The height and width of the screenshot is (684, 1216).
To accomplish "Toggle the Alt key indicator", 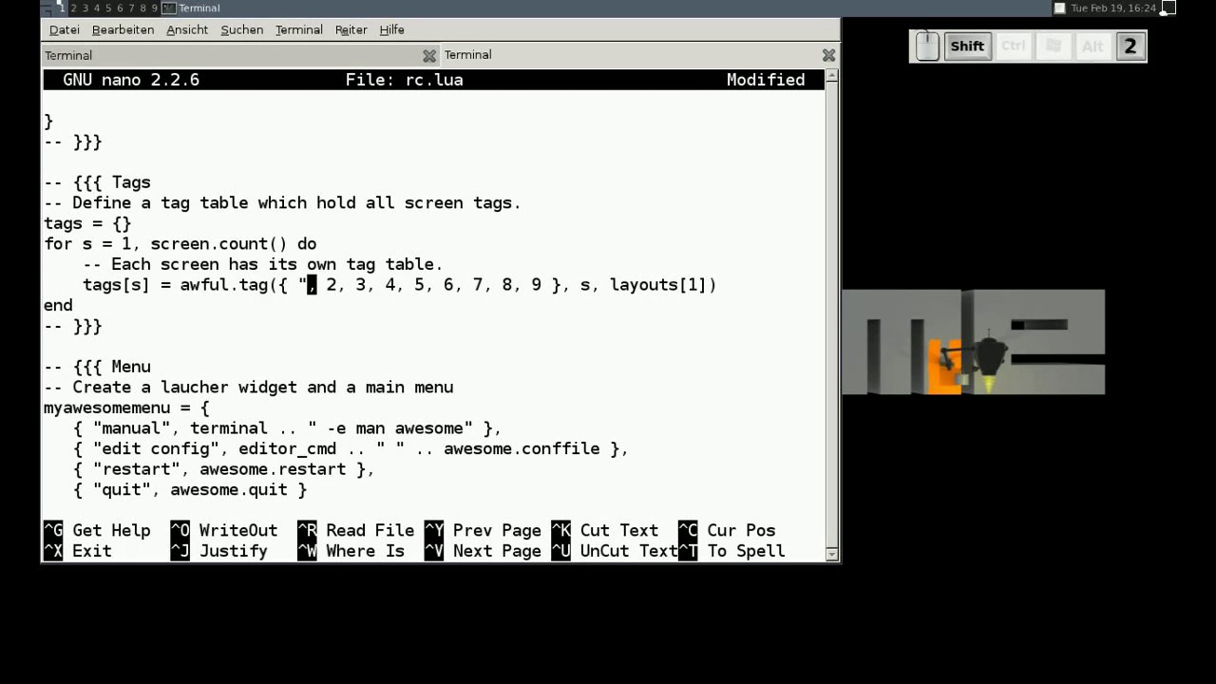I will [x=1092, y=47].
